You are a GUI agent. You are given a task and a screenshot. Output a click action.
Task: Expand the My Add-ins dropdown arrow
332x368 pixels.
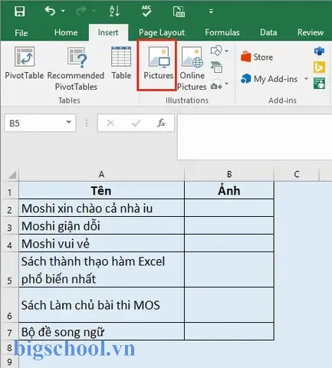click(306, 79)
